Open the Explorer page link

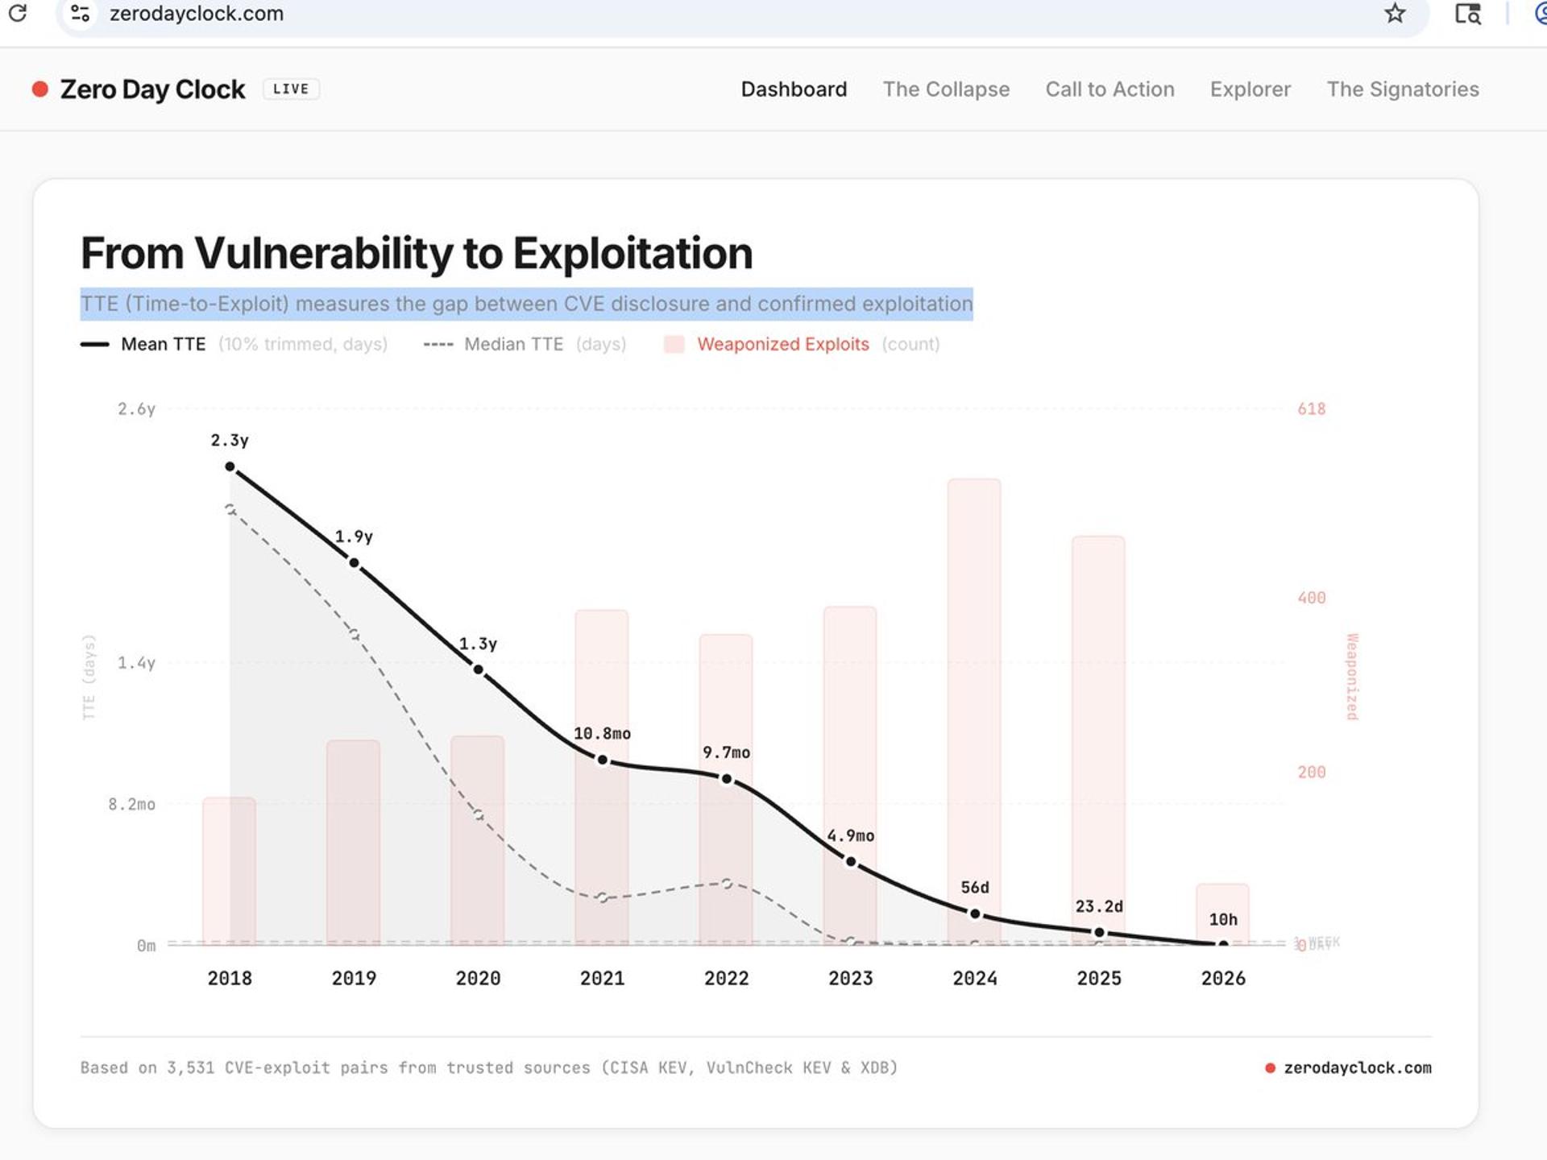[1250, 89]
